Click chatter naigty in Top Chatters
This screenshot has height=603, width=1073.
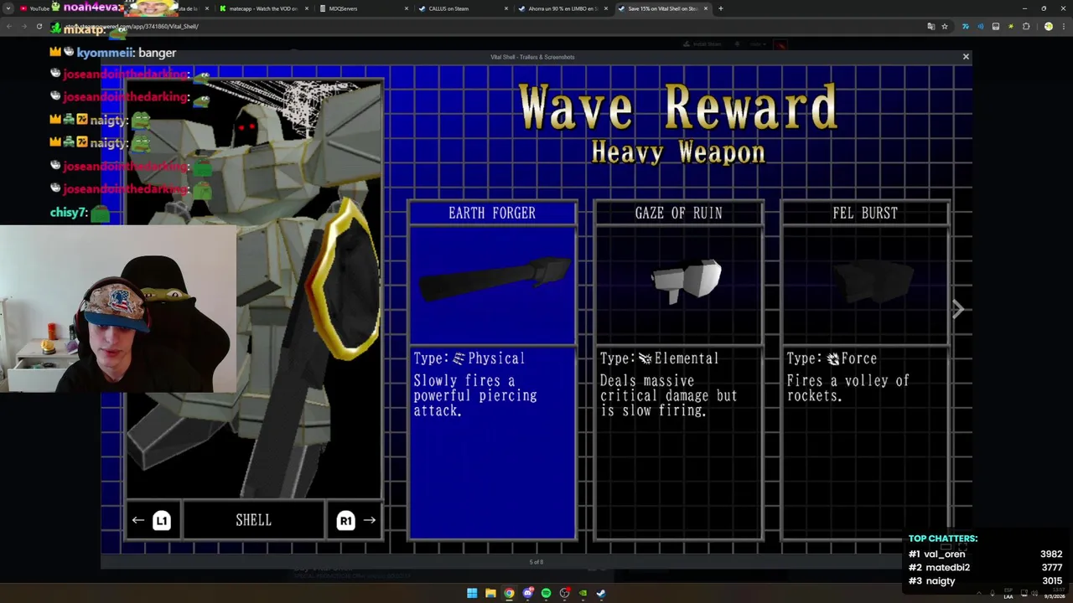940,580
